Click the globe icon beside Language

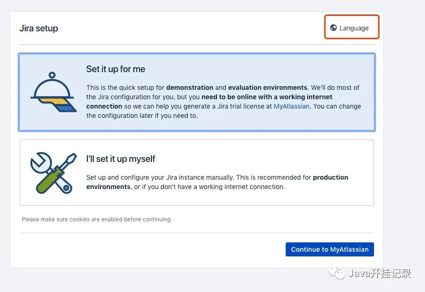click(333, 28)
